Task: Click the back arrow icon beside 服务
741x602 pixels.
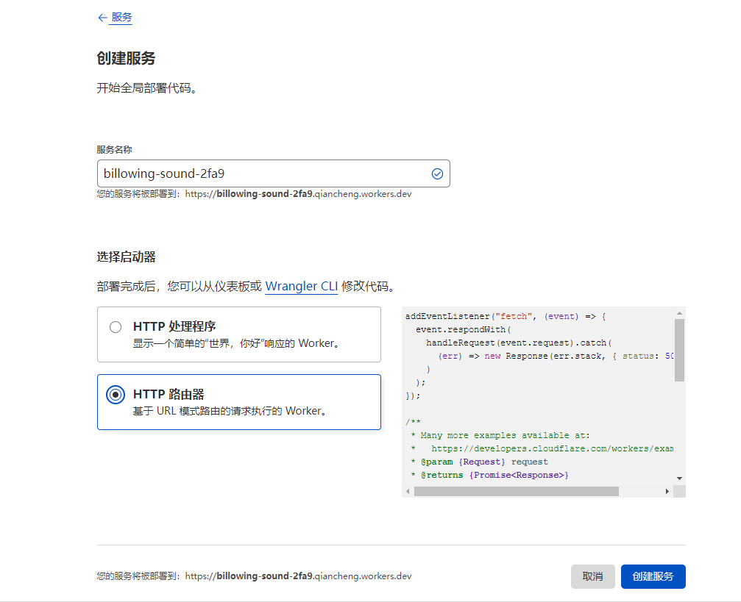Action: (x=102, y=18)
